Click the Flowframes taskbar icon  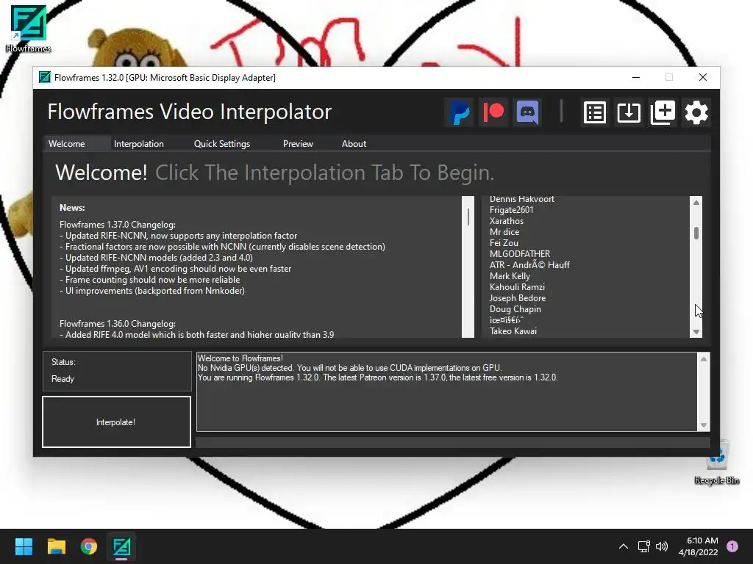click(121, 546)
